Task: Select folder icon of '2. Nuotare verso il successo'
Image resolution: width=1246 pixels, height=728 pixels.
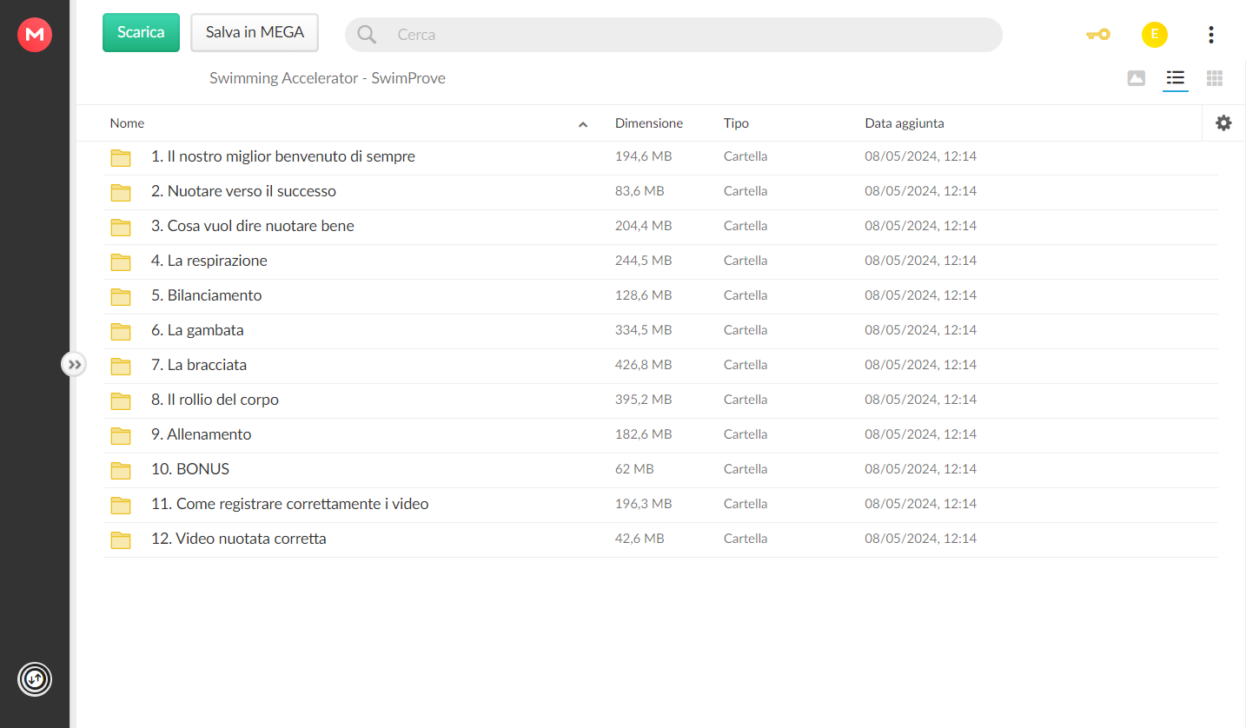Action: click(121, 192)
